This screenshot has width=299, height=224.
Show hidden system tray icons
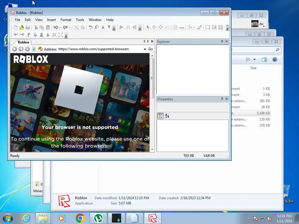pyautogui.click(x=248, y=218)
